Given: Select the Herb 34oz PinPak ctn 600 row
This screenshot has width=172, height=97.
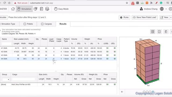Looking at the screenshot, I should 58,84.
